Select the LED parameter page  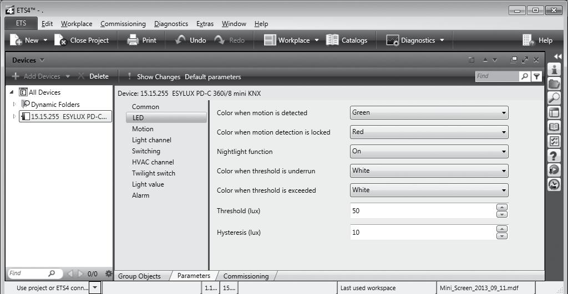(x=166, y=117)
